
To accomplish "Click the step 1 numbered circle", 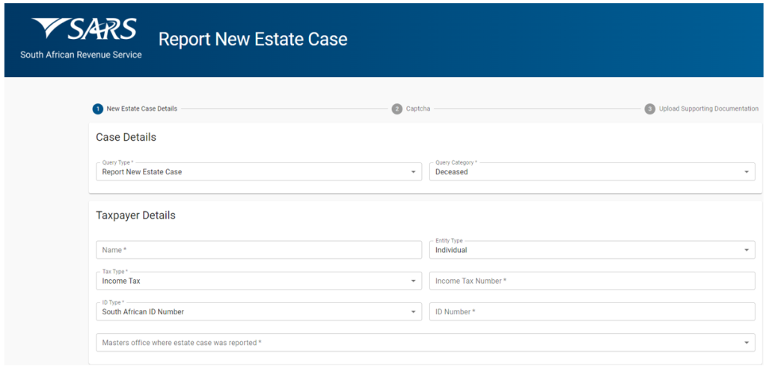I will pos(98,109).
